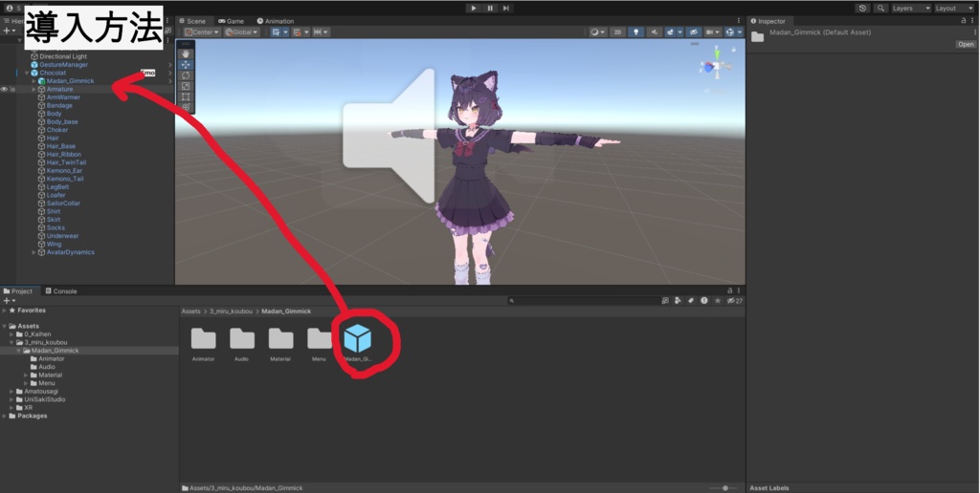Screen dimensions: 980x493
Task: Open Scene camera settings icon
Action: click(x=712, y=32)
